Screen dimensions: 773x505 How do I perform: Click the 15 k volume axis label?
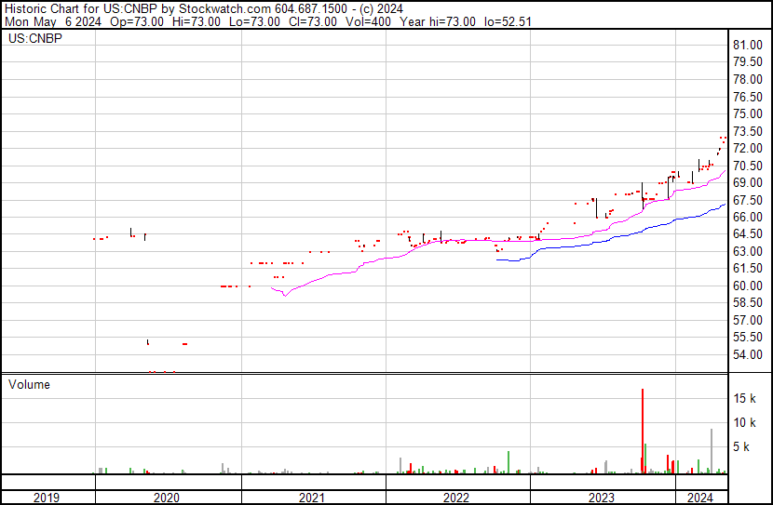[744, 398]
